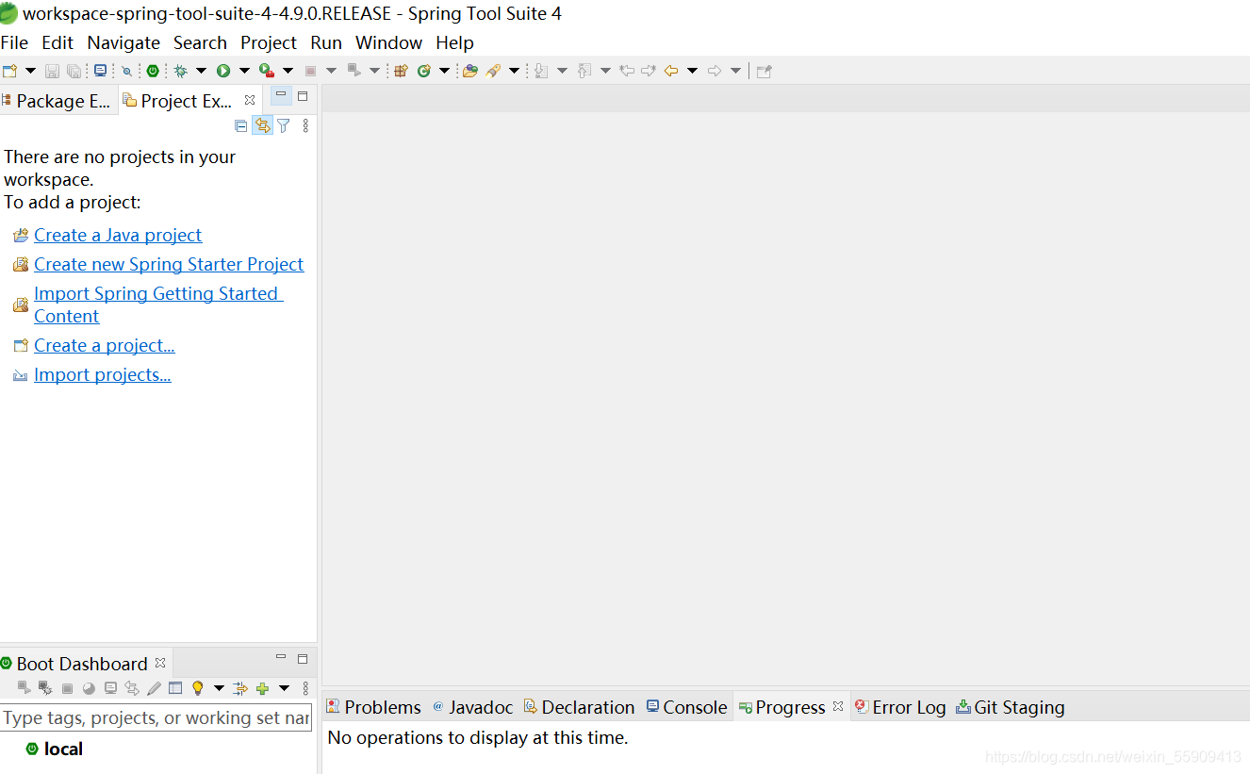Open the External Tools dropdown arrow

[x=288, y=71]
